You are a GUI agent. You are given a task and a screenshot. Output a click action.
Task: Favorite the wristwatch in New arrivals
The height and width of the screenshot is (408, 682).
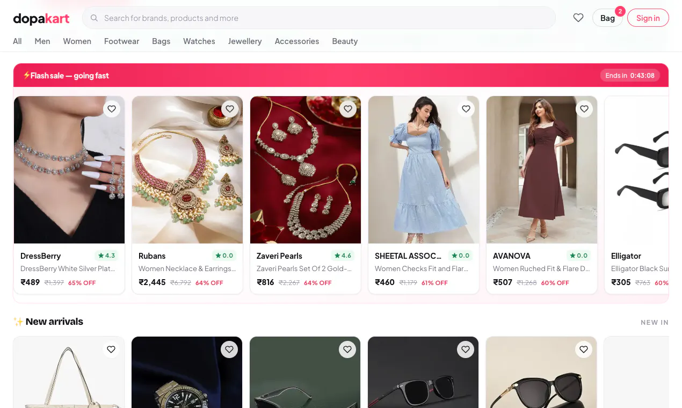[x=229, y=349]
